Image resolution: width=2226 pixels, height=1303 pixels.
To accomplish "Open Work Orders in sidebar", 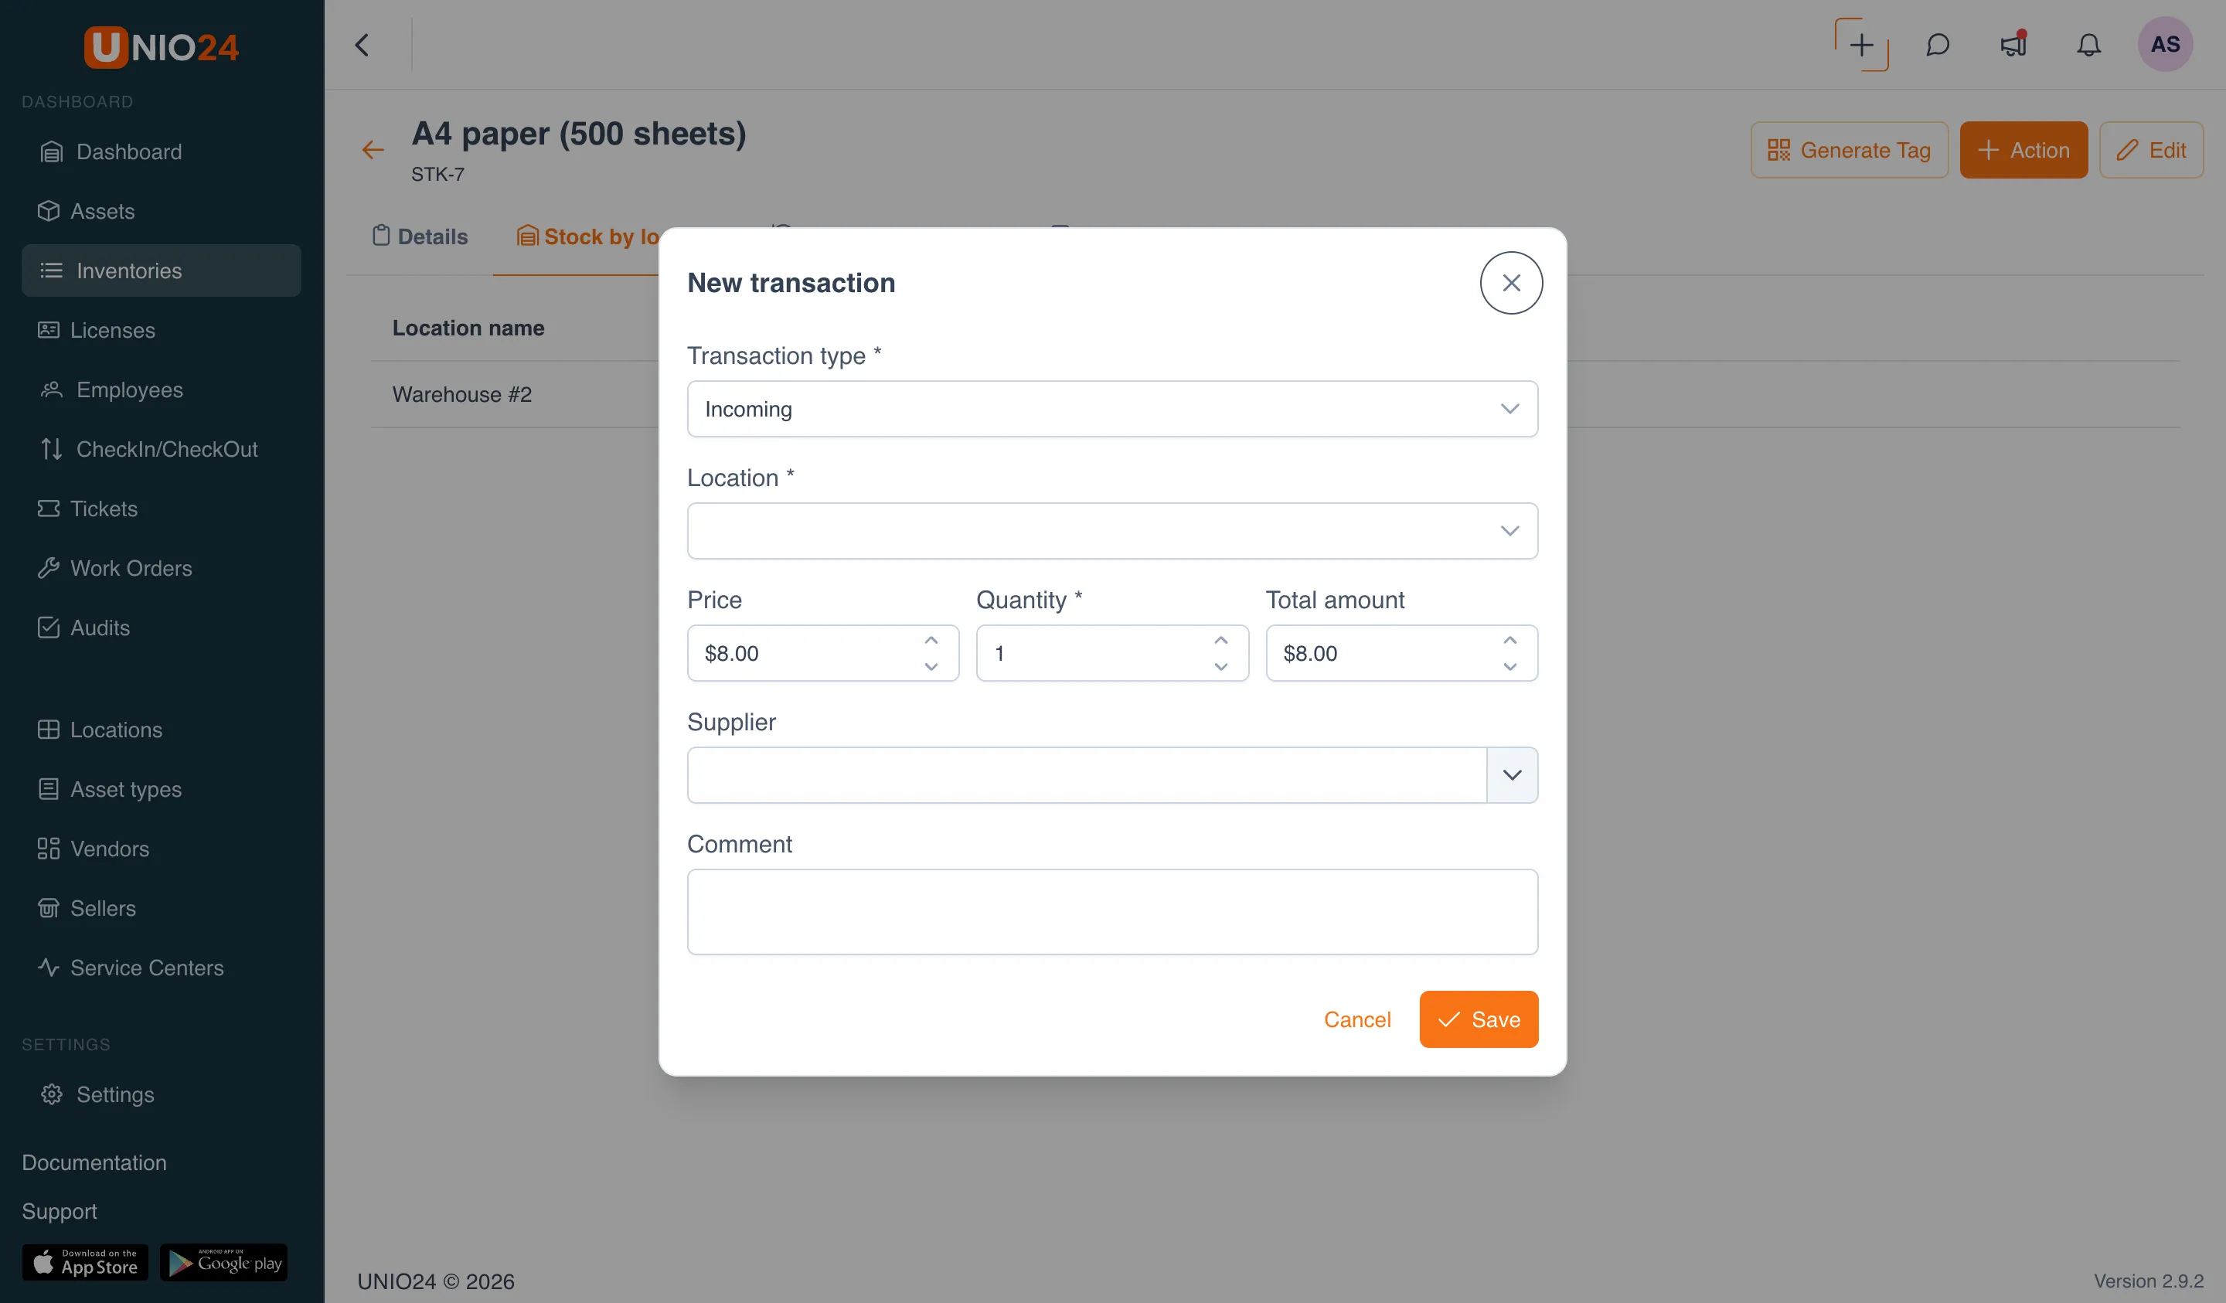I will pos(162,568).
